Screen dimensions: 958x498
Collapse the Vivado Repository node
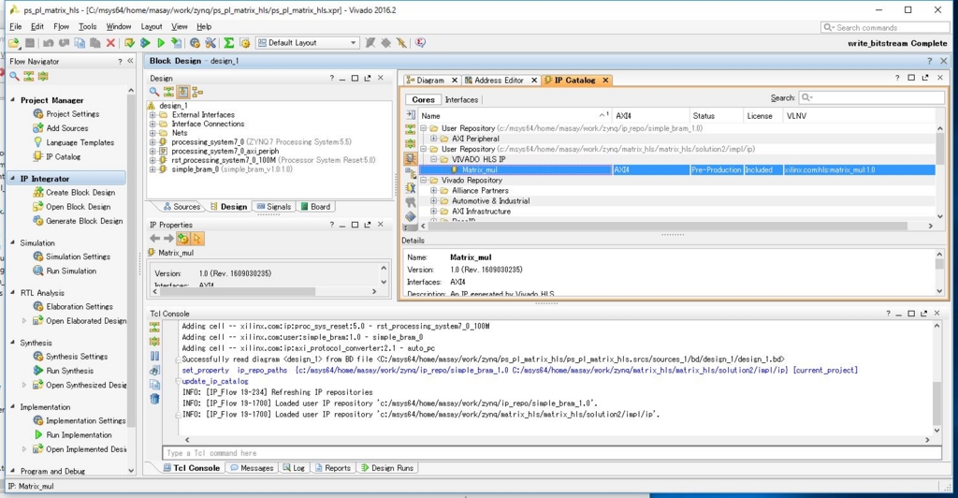pos(424,181)
